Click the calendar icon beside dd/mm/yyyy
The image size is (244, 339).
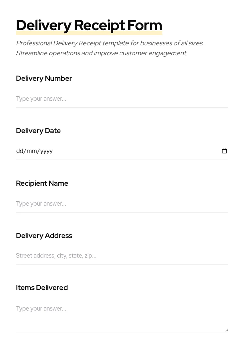[224, 151]
